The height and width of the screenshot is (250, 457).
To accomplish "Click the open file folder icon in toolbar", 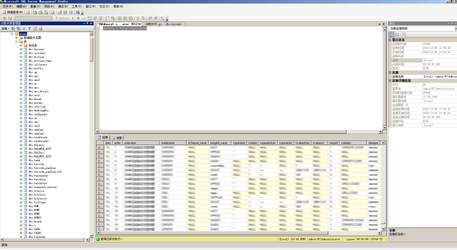I will tap(59, 12).
